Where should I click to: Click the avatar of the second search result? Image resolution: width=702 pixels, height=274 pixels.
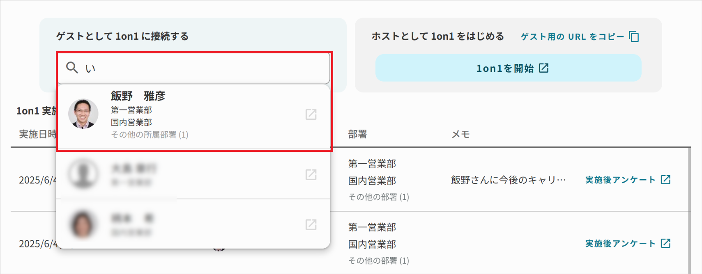point(83,174)
